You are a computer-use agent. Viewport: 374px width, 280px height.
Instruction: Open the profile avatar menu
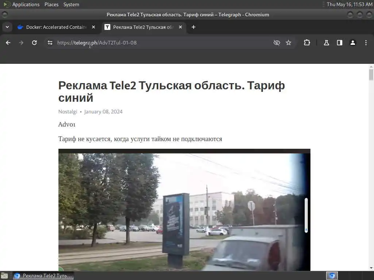[353, 43]
